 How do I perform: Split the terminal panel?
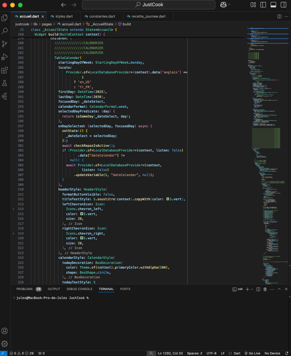(x=258, y=289)
